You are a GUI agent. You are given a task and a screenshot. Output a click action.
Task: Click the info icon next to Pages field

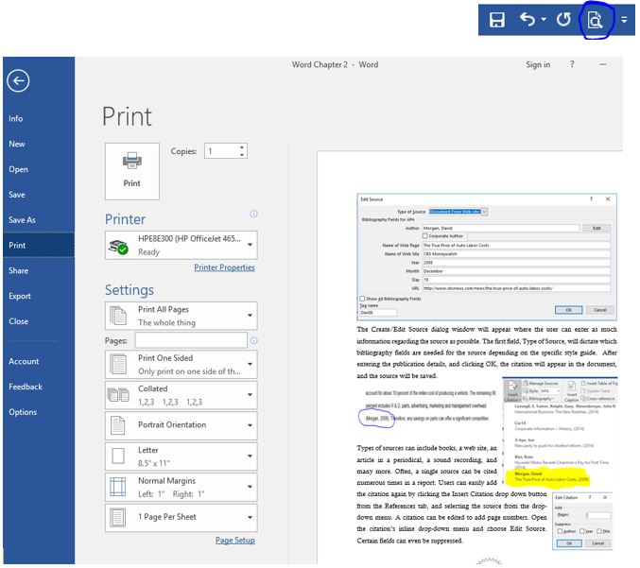[253, 339]
